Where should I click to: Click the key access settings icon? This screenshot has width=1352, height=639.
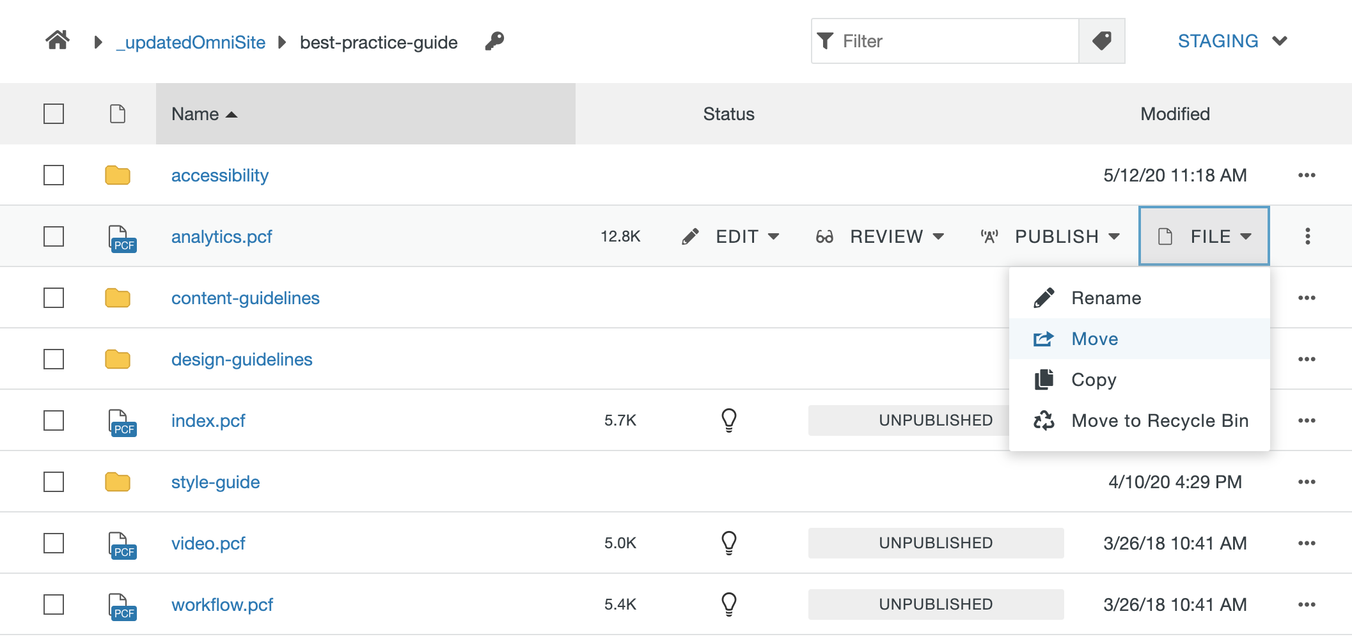494,42
